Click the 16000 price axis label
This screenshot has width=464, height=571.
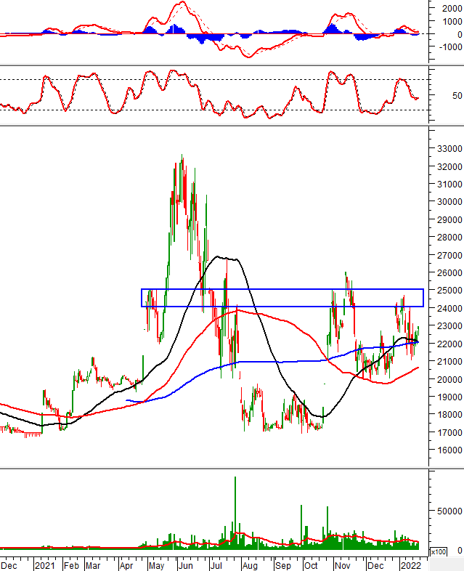[449, 450]
